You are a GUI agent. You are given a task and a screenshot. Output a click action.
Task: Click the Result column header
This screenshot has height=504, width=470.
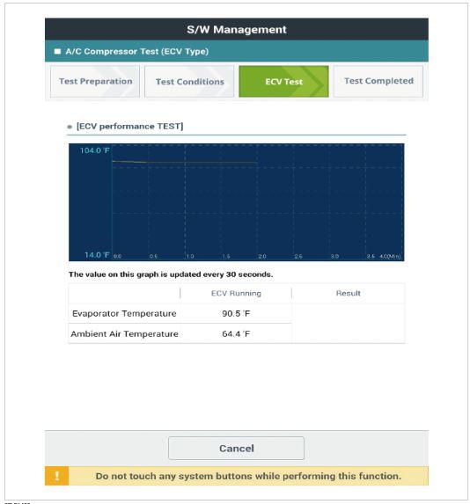pos(348,293)
